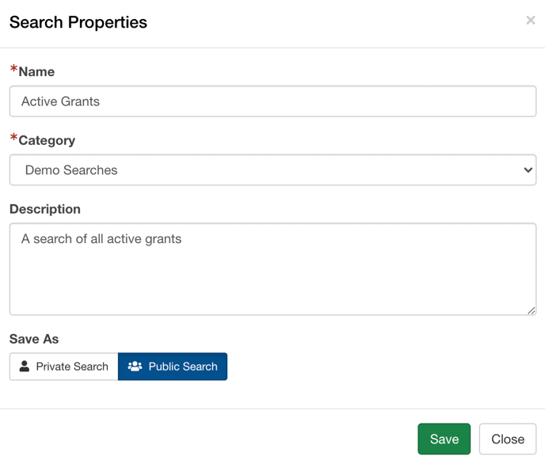Image resolution: width=545 pixels, height=464 pixels.
Task: Click the Save As section label
Action: 34,339
